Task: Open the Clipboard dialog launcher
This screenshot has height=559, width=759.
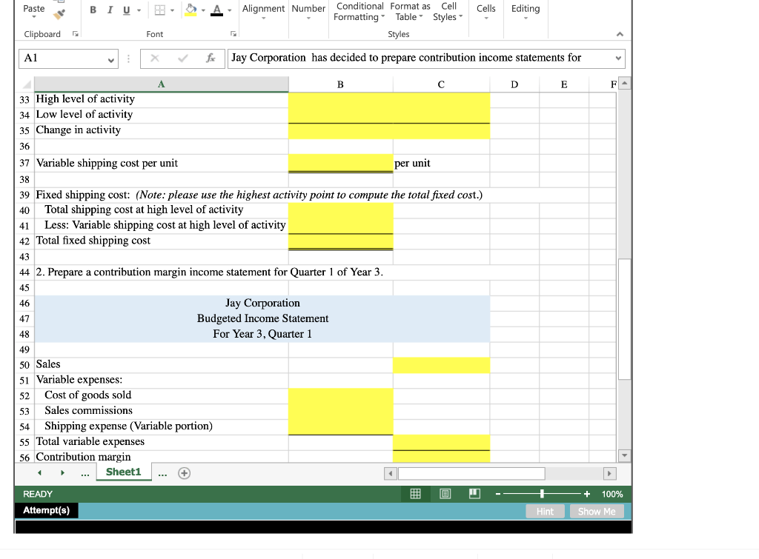Action: pyautogui.click(x=76, y=34)
